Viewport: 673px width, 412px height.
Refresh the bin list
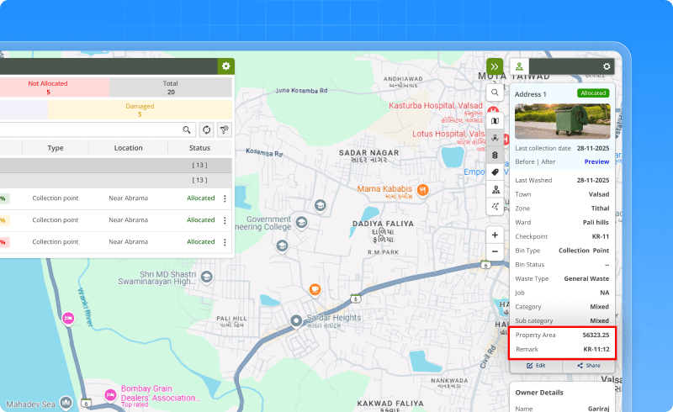coord(206,129)
